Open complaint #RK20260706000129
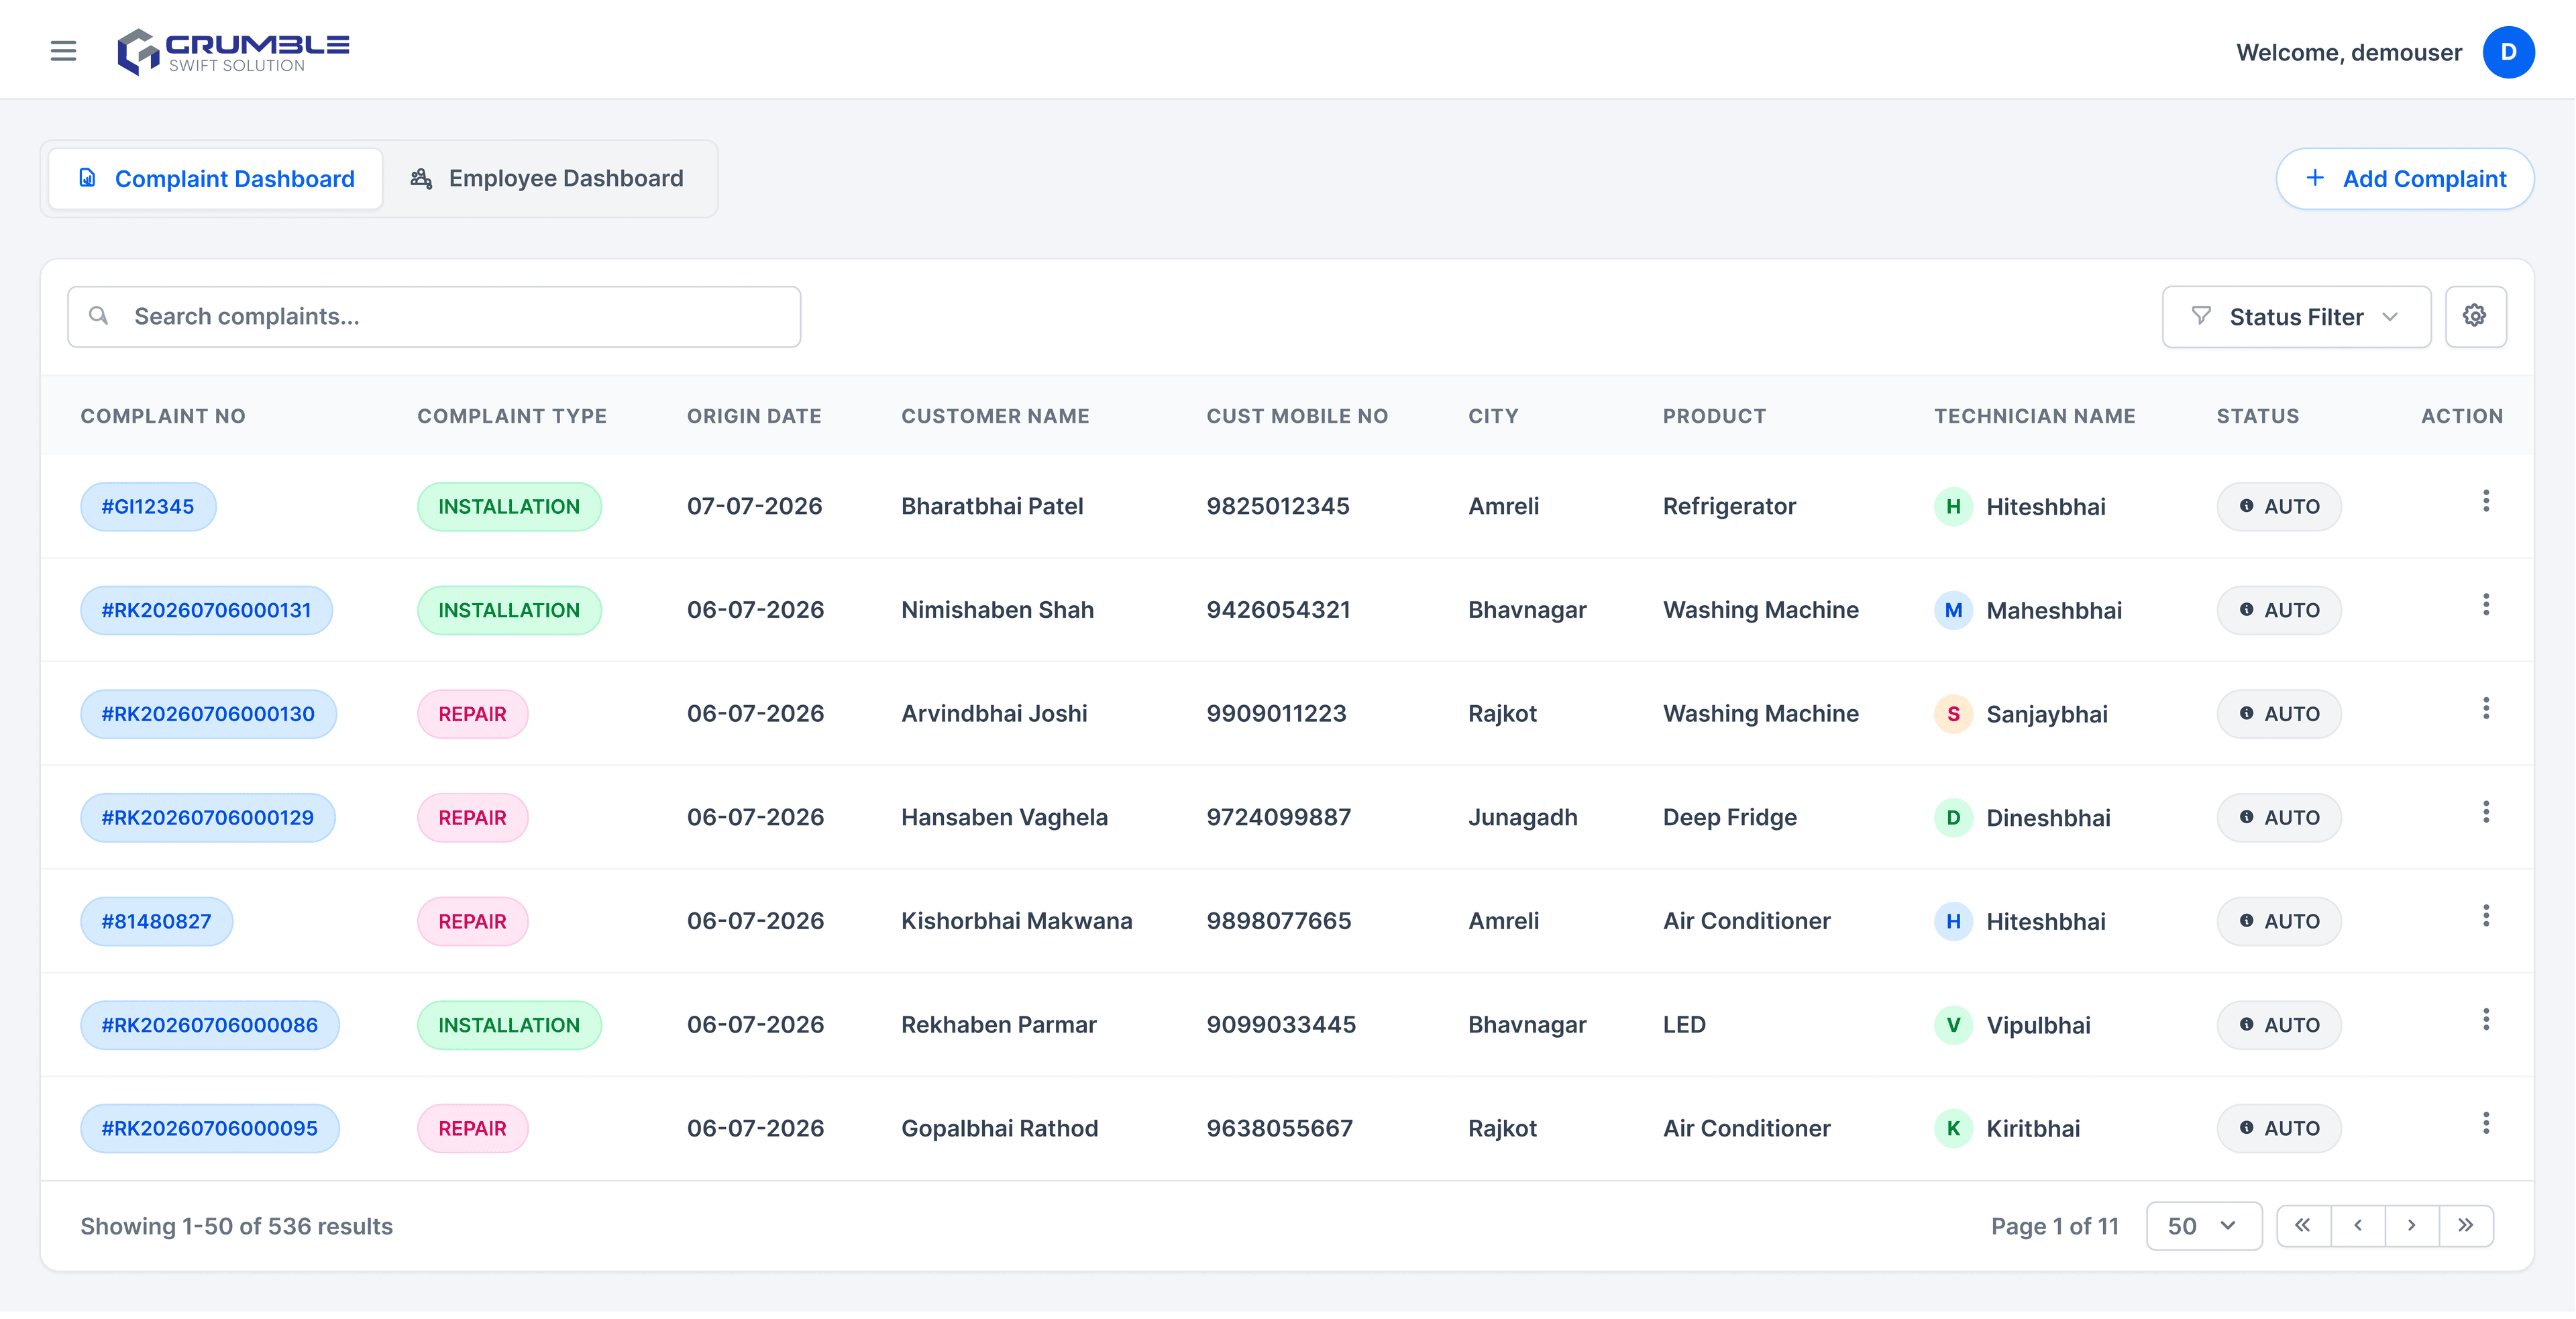The height and width of the screenshot is (1319, 2576). [x=207, y=818]
